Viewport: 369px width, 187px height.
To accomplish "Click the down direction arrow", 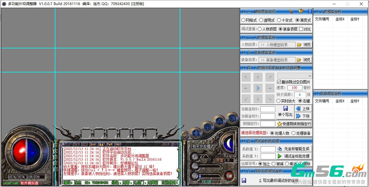I will [258, 99].
